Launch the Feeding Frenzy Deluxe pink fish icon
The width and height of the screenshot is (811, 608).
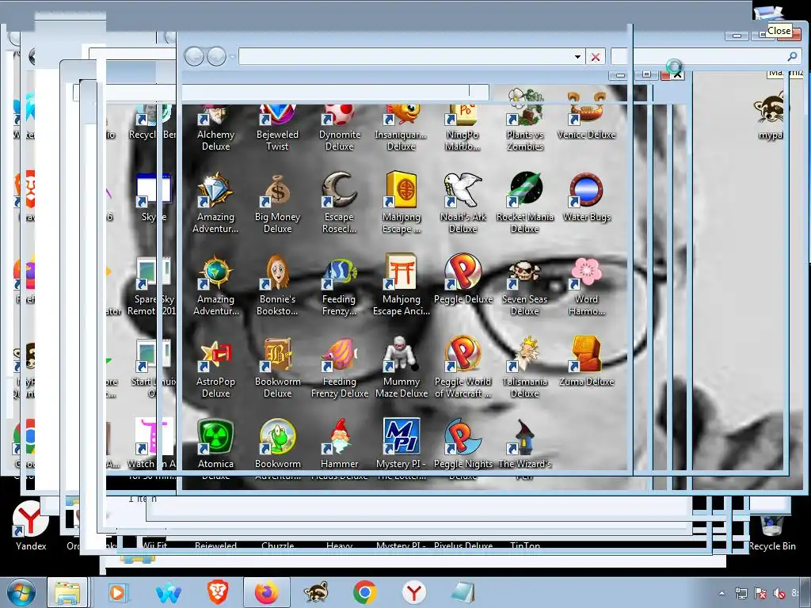[339, 355]
